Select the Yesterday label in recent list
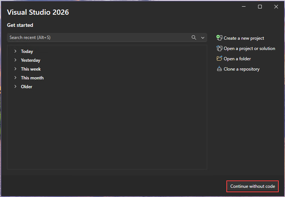 pyautogui.click(x=31, y=60)
